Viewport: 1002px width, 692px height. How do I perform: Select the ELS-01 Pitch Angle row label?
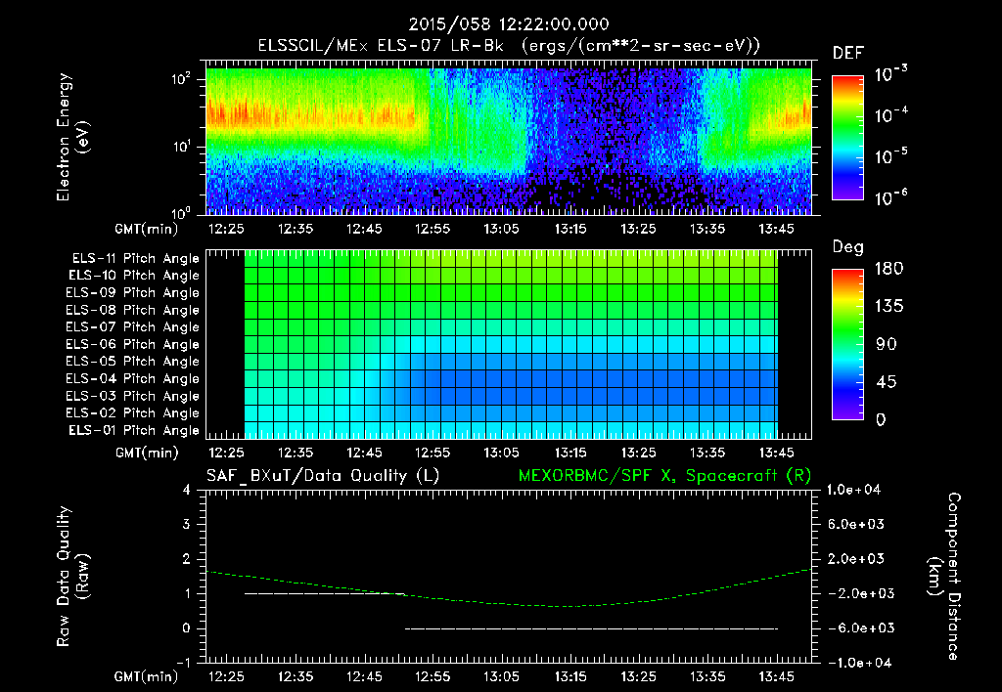pyautogui.click(x=134, y=430)
